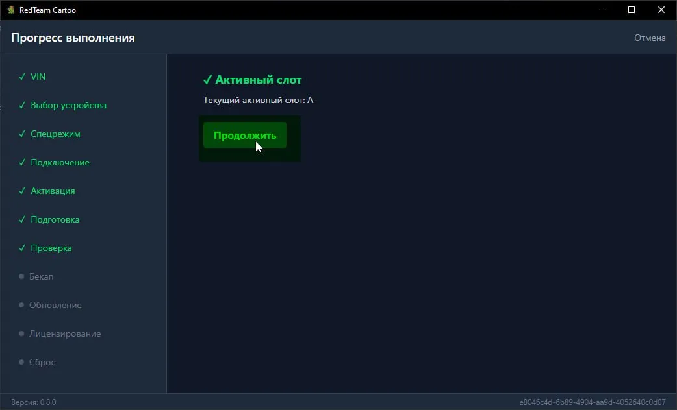Click the Прогресс выполнения title
The width and height of the screenshot is (677, 410).
pos(73,38)
